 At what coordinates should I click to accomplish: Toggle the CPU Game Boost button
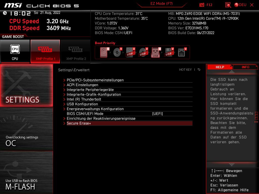point(15,51)
